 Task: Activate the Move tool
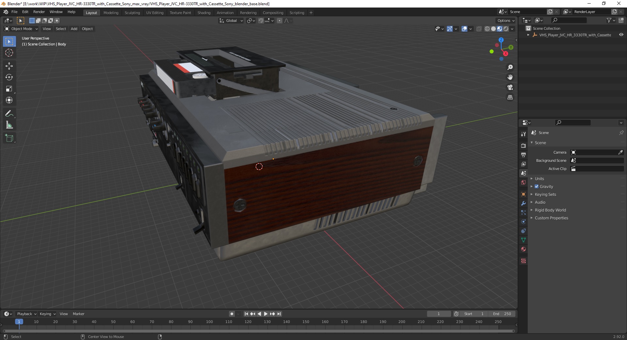coord(9,66)
